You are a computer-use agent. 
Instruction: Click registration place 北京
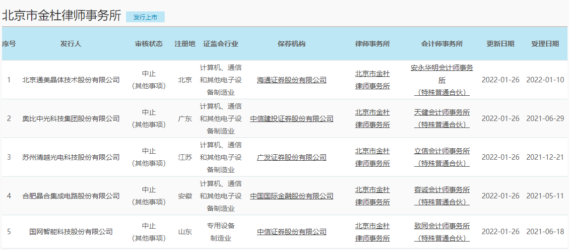[185, 80]
